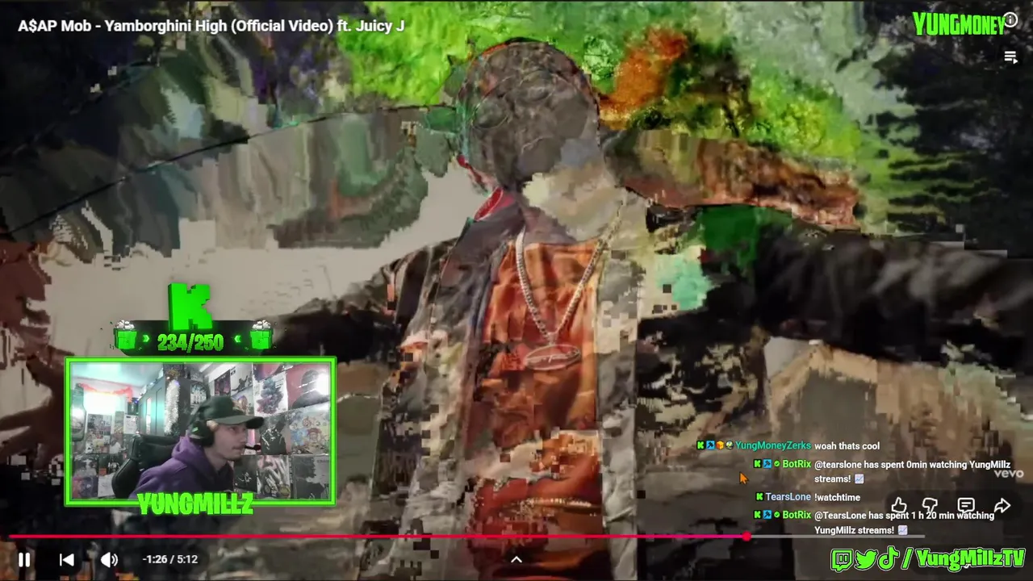This screenshot has width=1033, height=581.
Task: Expand the panel with the up chevron
Action: click(516, 559)
